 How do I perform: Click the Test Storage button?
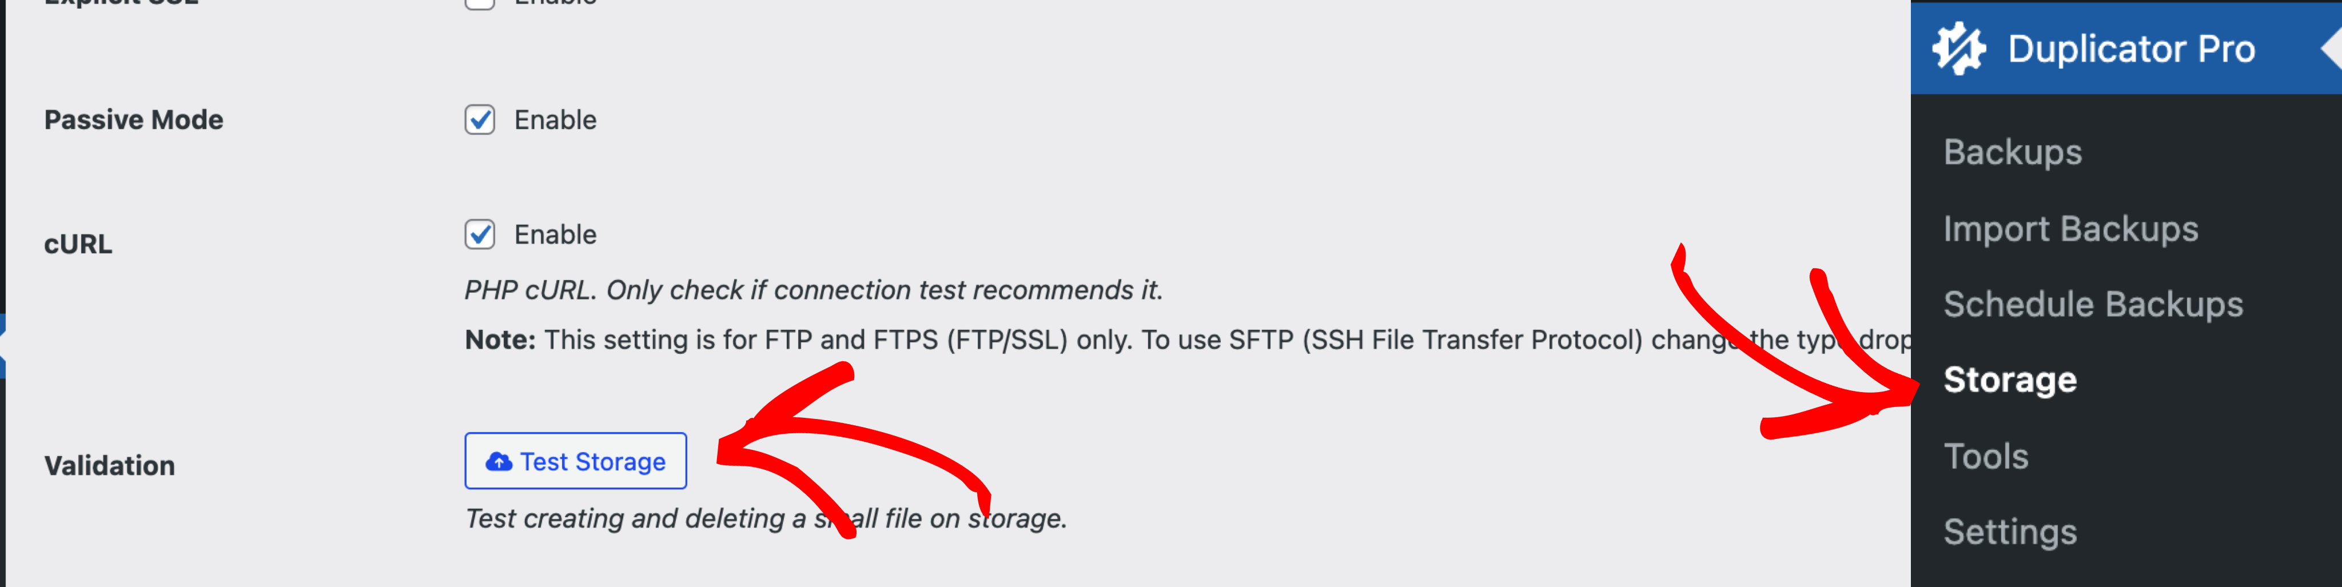click(x=576, y=461)
